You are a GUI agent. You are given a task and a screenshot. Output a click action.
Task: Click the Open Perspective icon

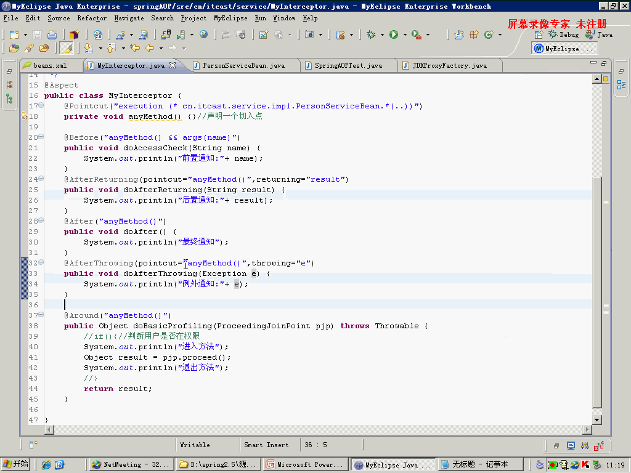tap(539, 34)
